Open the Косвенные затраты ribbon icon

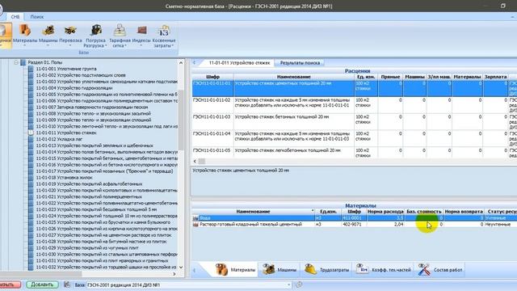[x=164, y=36]
